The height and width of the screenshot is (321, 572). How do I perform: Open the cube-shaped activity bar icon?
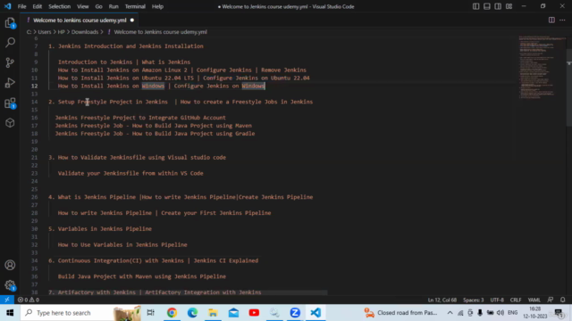pyautogui.click(x=10, y=123)
